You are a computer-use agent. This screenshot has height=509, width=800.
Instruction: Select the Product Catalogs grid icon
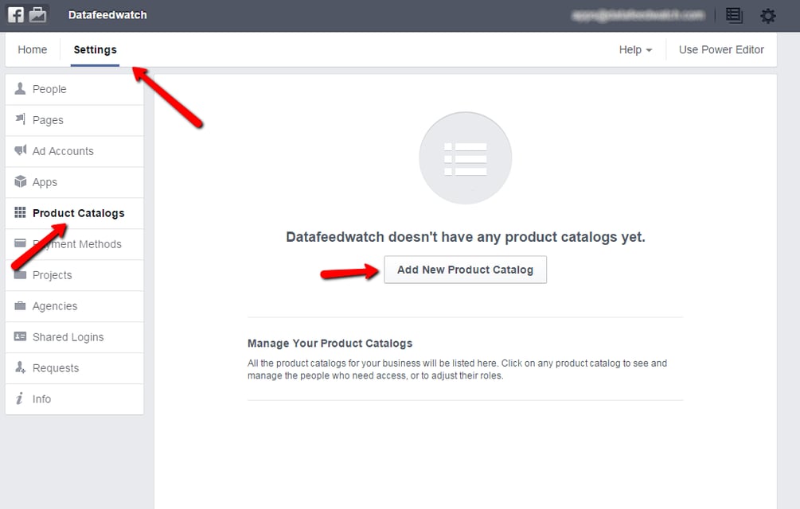click(x=20, y=213)
